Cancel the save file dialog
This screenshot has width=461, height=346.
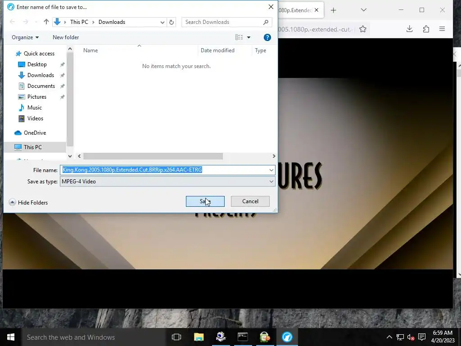(250, 201)
